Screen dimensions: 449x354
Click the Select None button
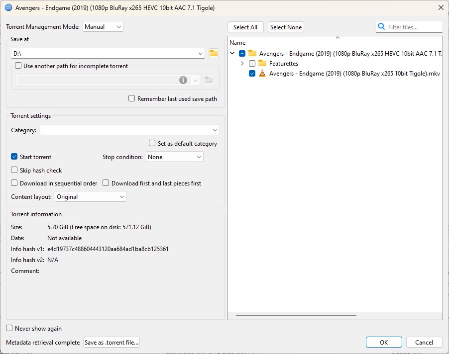click(x=286, y=27)
